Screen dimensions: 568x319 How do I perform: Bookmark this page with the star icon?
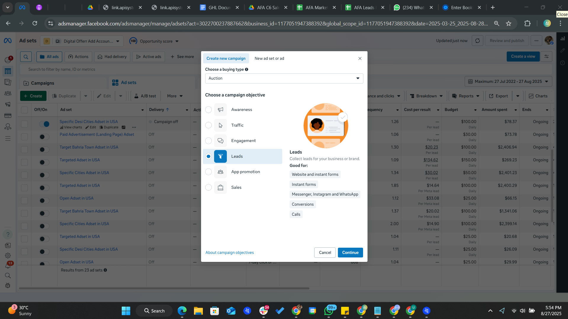tap(508, 23)
